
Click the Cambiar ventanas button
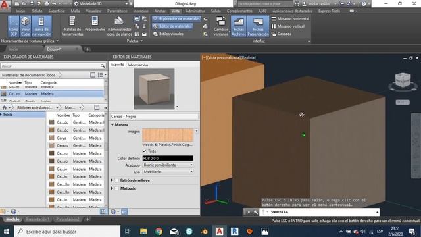[x=221, y=26]
